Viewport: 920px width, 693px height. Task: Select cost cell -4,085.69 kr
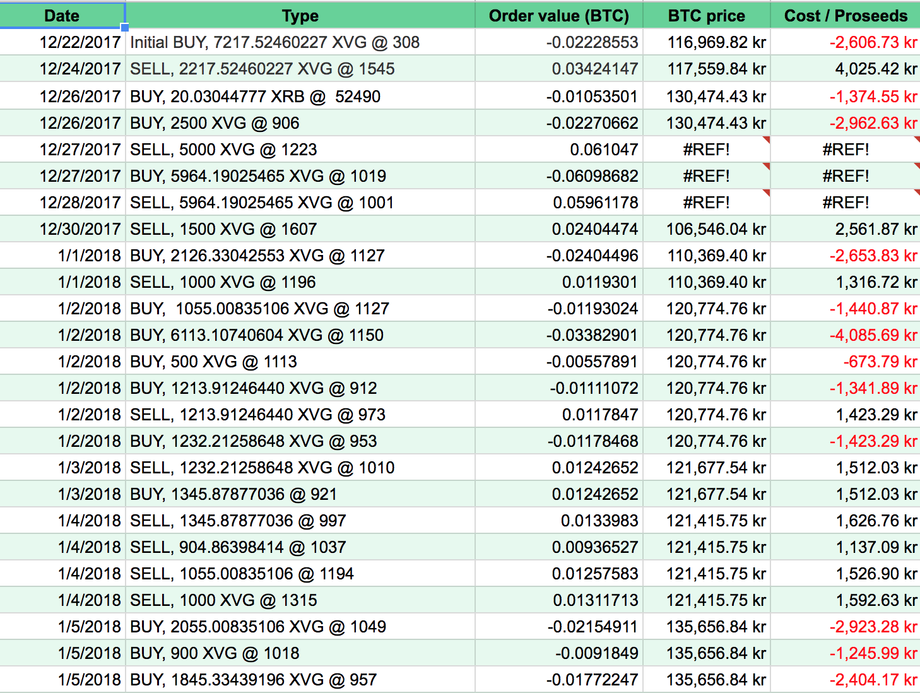coord(846,335)
